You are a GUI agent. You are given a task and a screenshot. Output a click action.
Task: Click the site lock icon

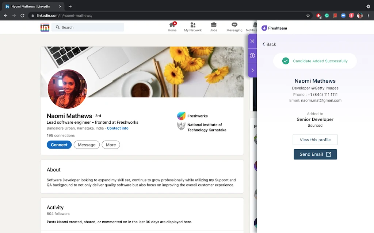(33, 15)
